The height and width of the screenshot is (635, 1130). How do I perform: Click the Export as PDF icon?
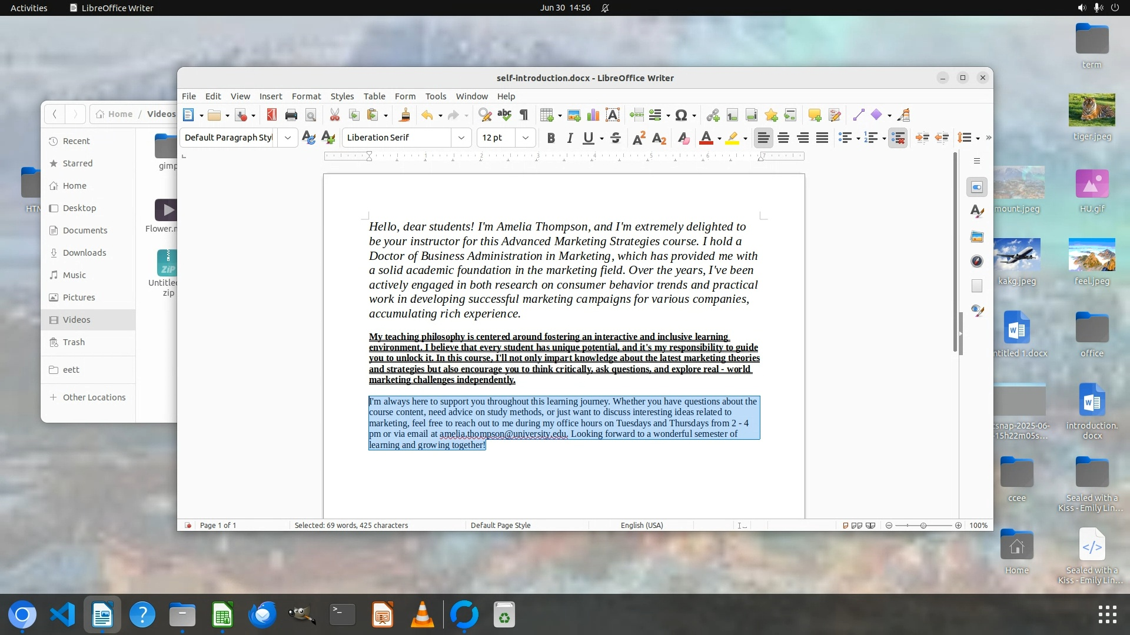271,115
